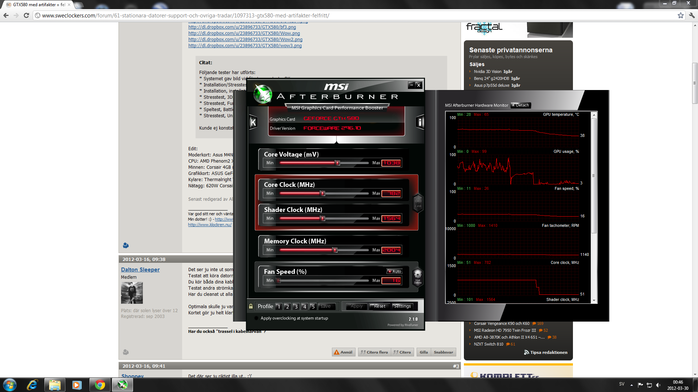
Task: Toggle the Auto fan speed button
Action: click(x=394, y=271)
